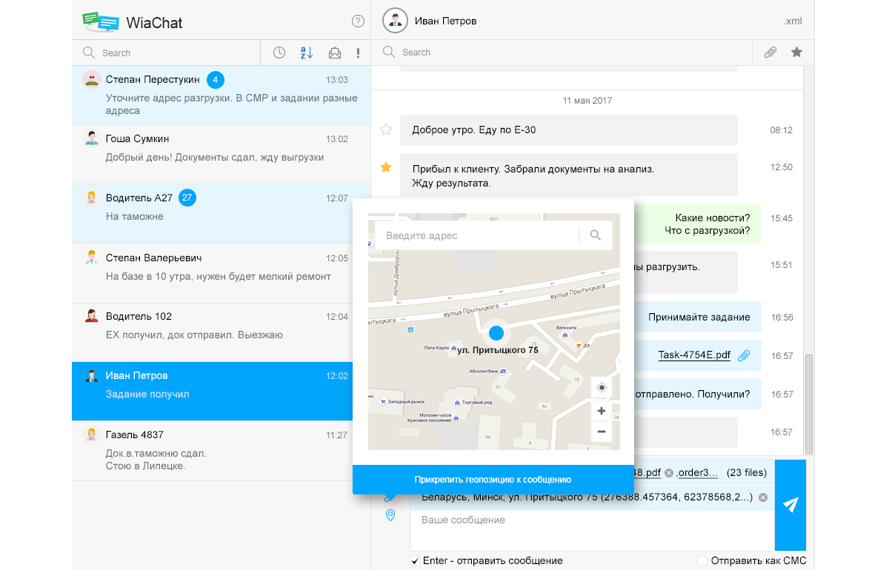This screenshot has width=889, height=570.
Task: Click the geolocation pin icon near message input
Action: tap(390, 515)
